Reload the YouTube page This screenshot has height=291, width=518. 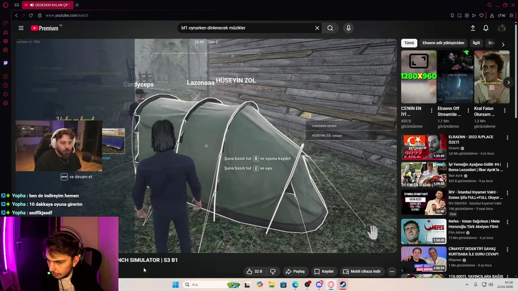(x=31, y=15)
